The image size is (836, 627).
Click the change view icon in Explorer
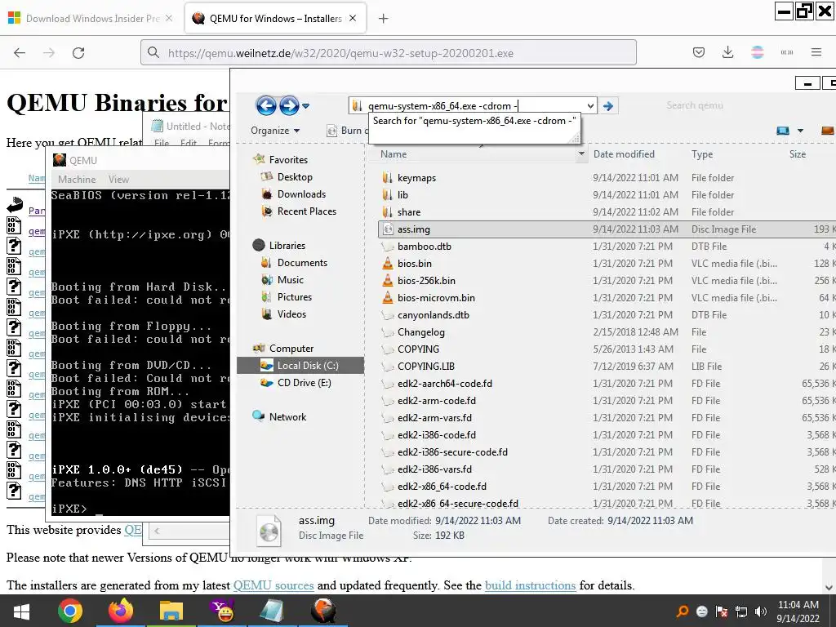(x=783, y=131)
